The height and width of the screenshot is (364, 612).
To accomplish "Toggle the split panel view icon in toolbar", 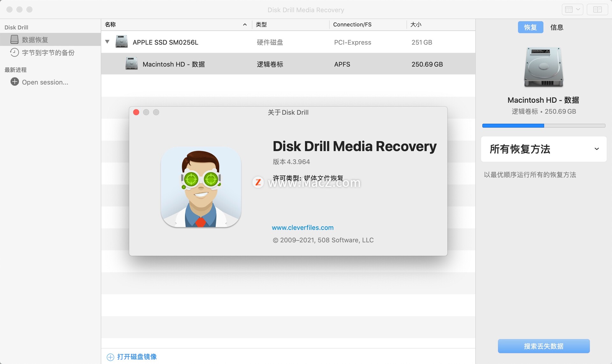I will [597, 10].
